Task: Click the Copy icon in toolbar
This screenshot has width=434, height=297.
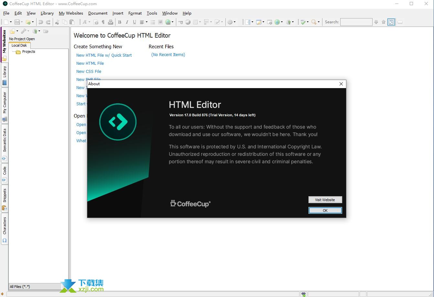Action: [65, 22]
